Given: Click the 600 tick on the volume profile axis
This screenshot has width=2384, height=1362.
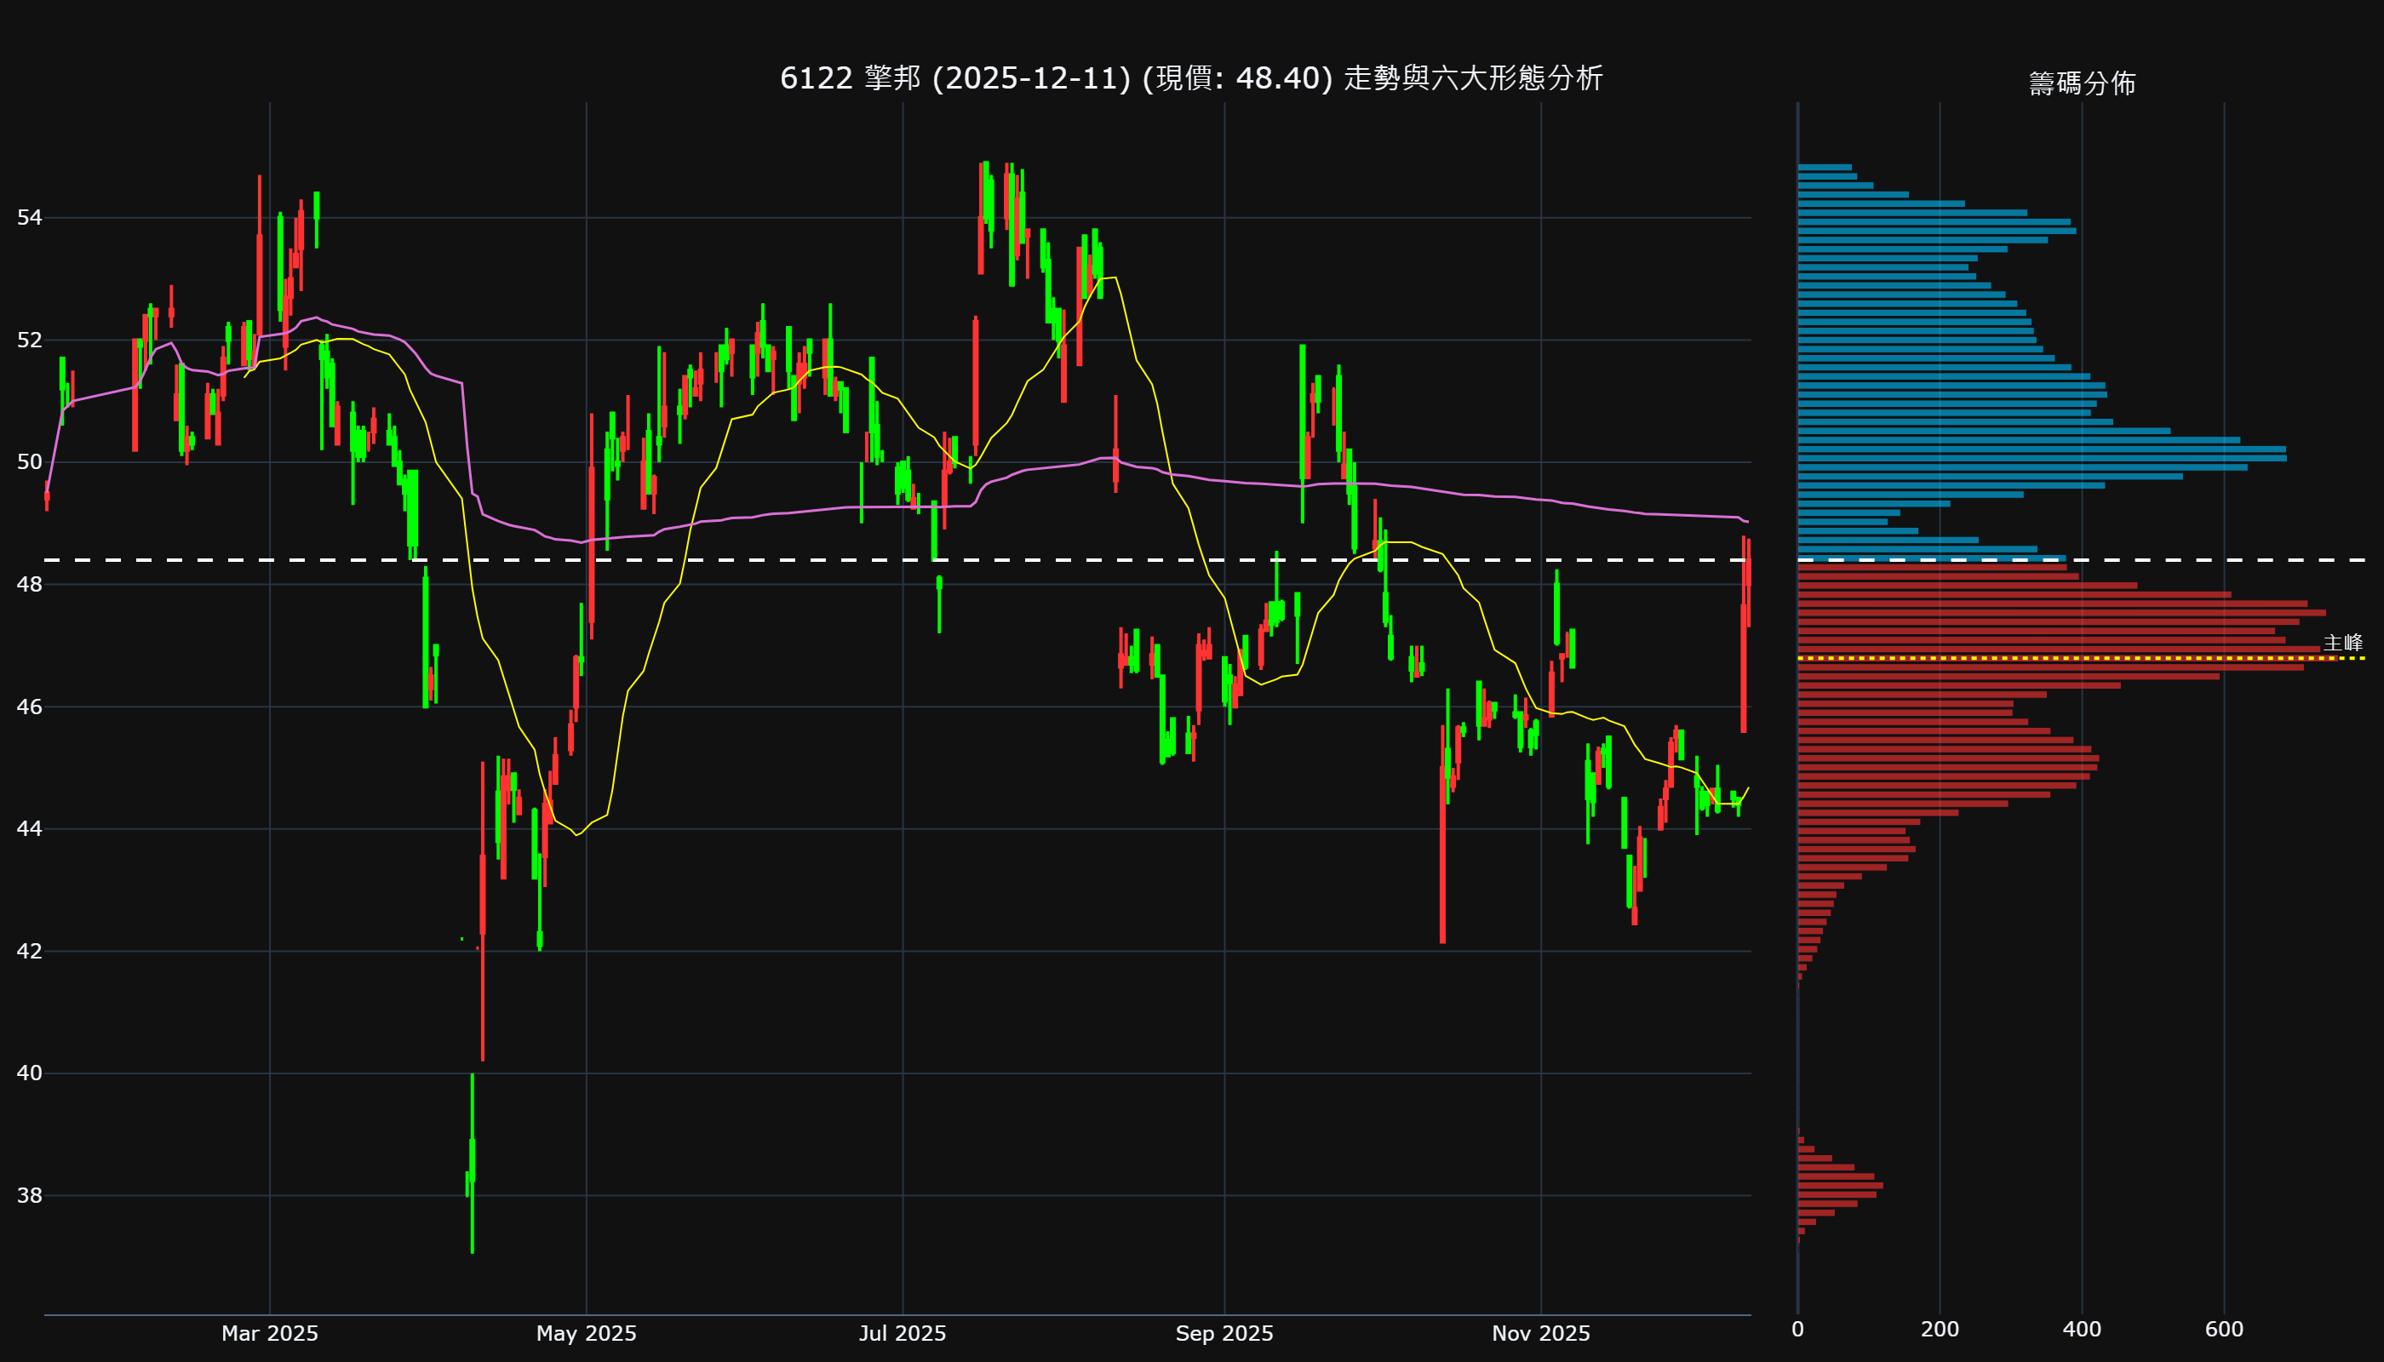Looking at the screenshot, I should coord(2224,1330).
